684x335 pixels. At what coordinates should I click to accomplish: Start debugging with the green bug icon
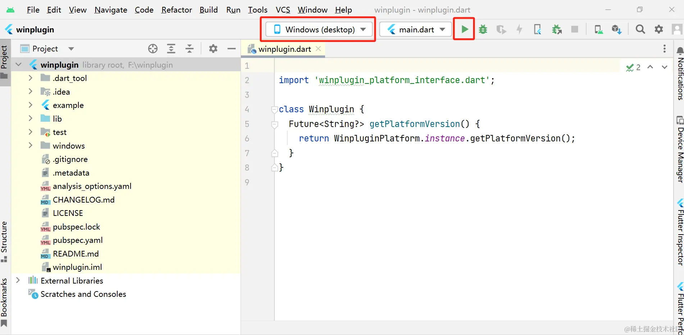pyautogui.click(x=483, y=29)
